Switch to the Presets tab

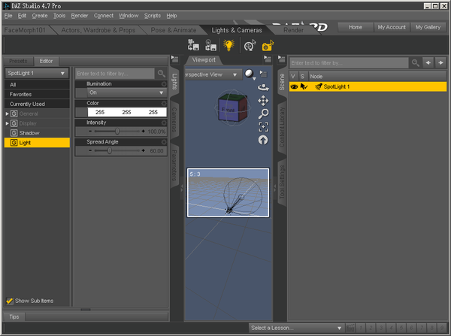pos(18,62)
